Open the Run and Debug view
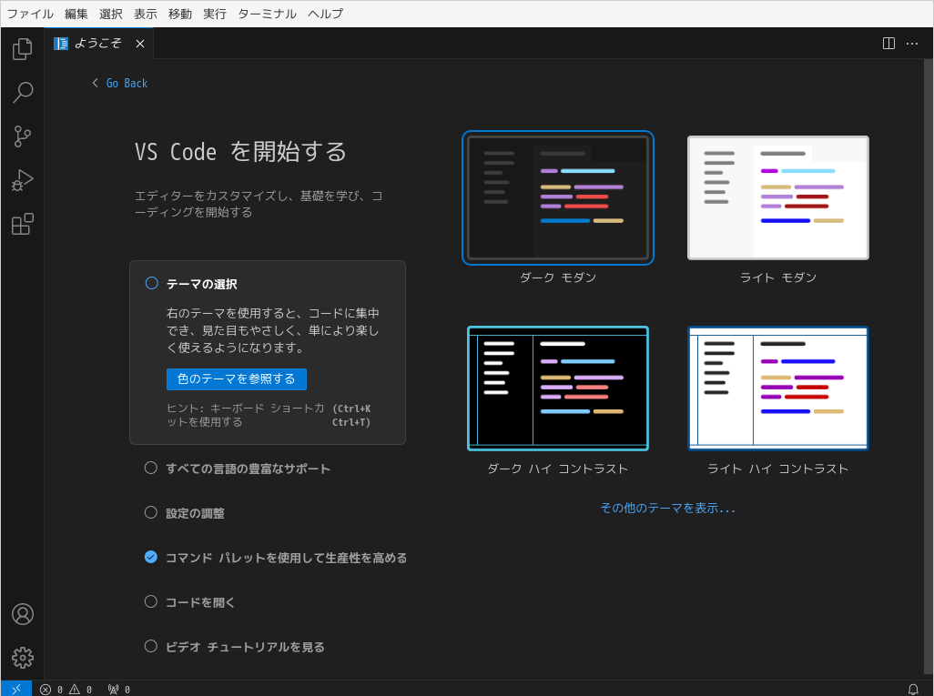934x696 pixels. tap(23, 180)
